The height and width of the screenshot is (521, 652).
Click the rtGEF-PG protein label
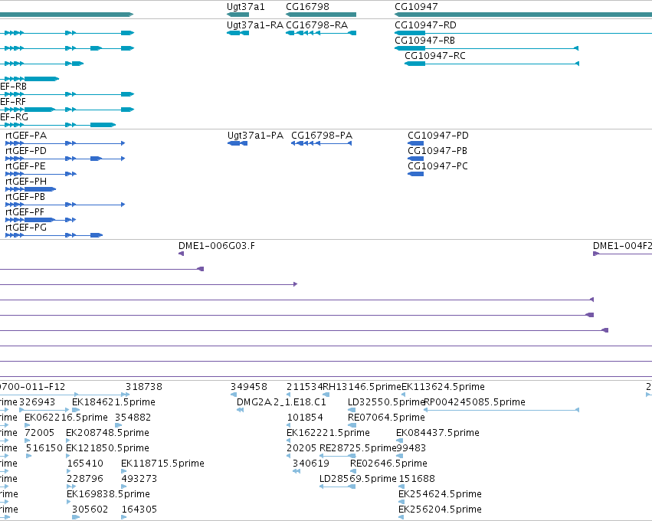[x=26, y=228]
